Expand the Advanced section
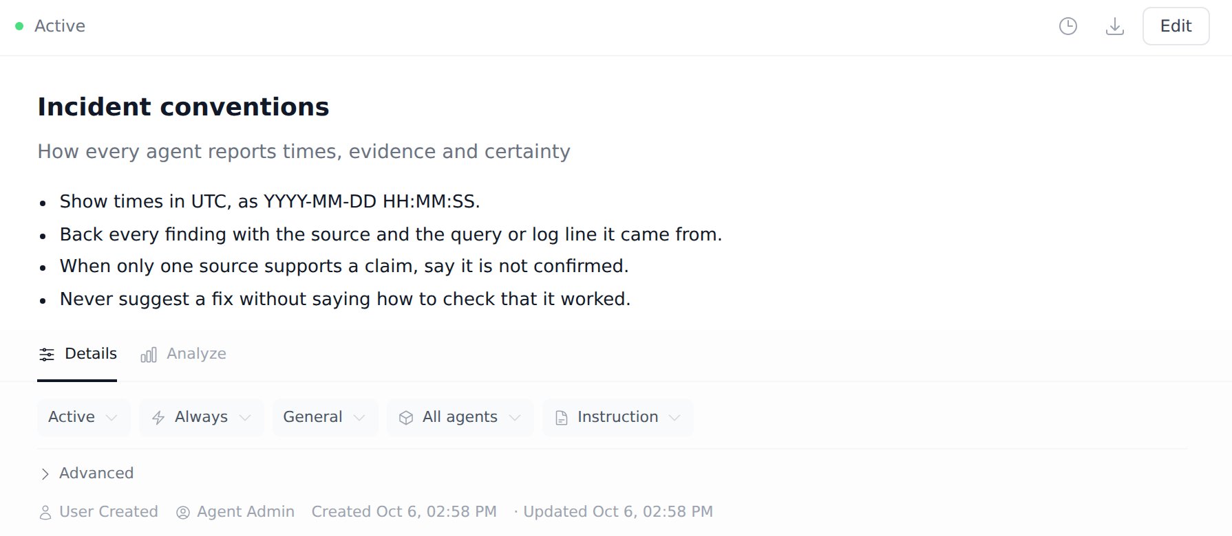This screenshot has height=536, width=1232. tap(86, 473)
